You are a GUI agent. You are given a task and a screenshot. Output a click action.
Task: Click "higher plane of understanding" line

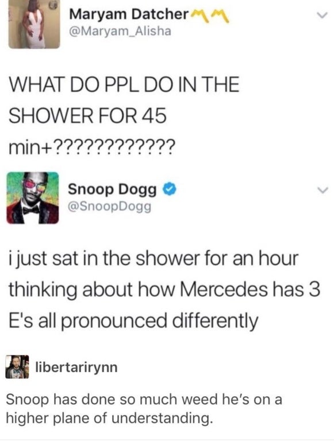coord(109,418)
